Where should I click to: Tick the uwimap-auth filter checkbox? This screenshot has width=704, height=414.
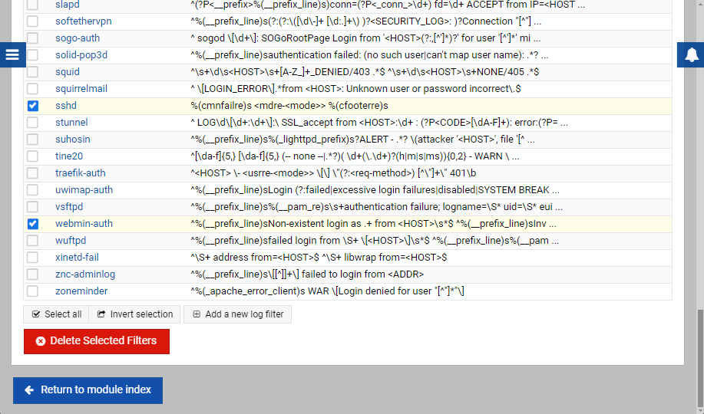32,189
